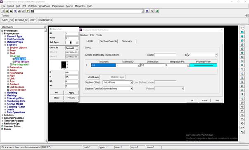The height and width of the screenshot is (150, 249).
Task: Select Delete Section in the tree
Action: tap(18, 90)
